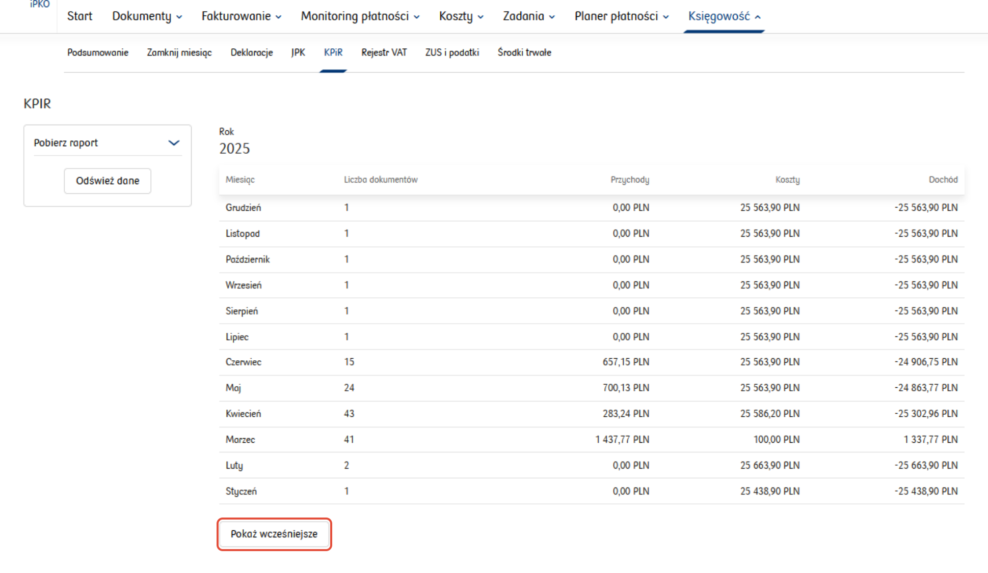This screenshot has height=573, width=988.
Task: Switch to the JPK tab
Action: [298, 52]
